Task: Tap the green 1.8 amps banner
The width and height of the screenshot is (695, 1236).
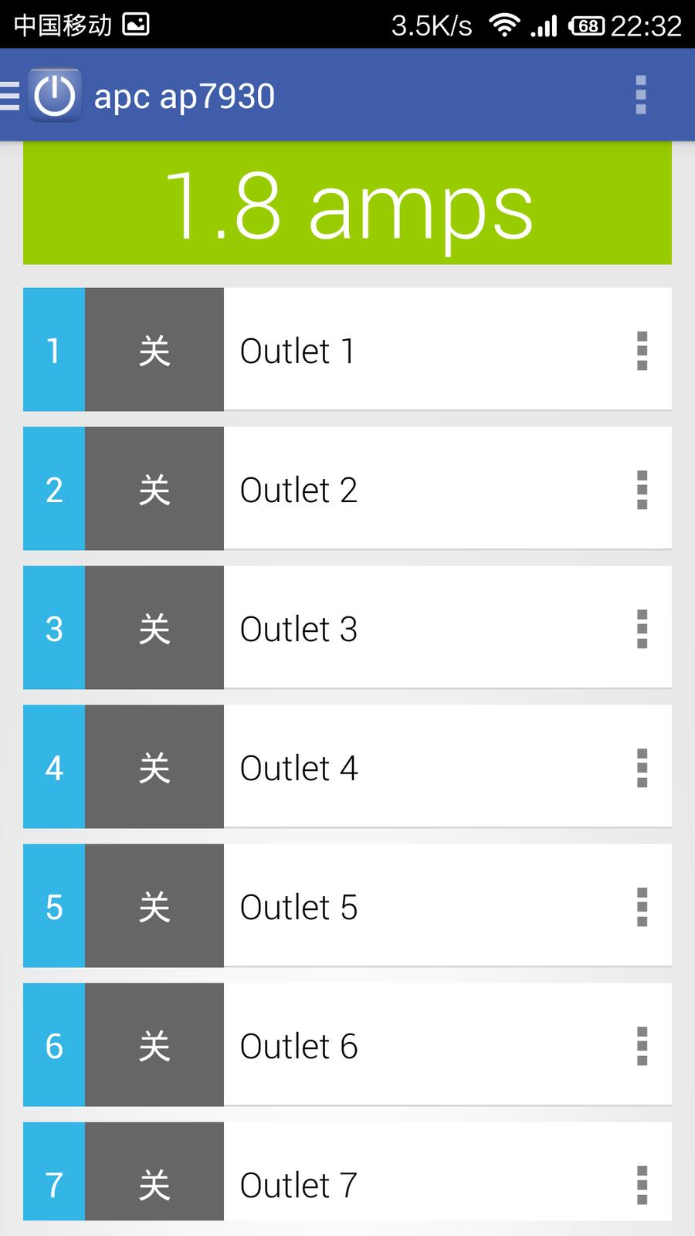Action: pos(347,204)
